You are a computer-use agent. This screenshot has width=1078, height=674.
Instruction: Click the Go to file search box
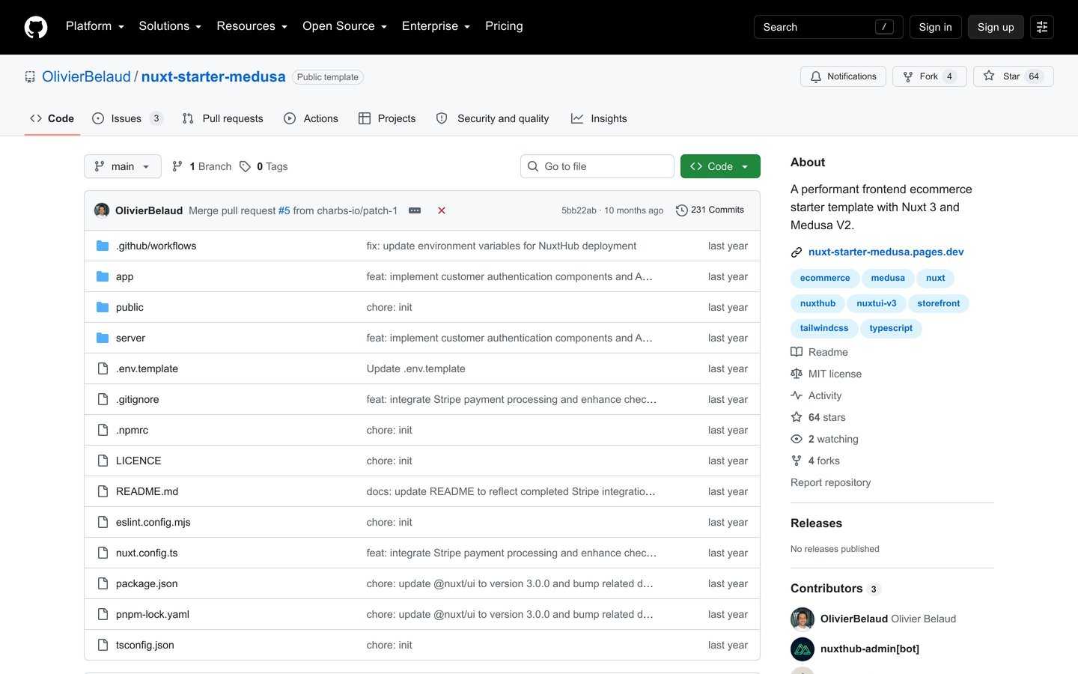(597, 166)
